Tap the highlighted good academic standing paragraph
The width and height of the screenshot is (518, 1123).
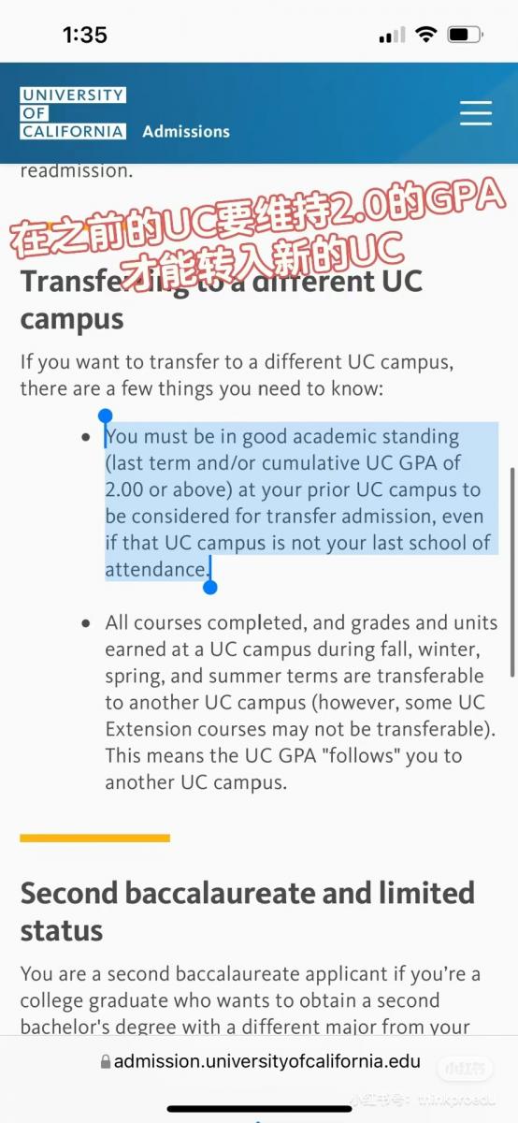[299, 503]
